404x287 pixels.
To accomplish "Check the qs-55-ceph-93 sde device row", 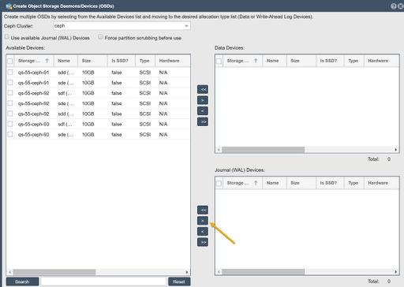I will [x=10, y=134].
